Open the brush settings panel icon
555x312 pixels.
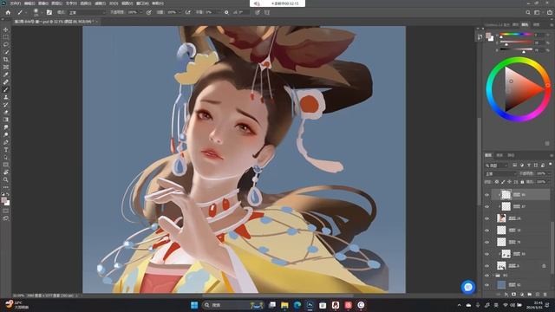point(49,12)
